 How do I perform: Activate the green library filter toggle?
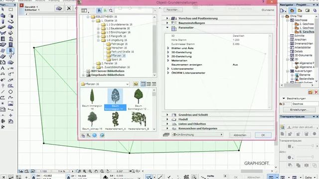coord(105,10)
